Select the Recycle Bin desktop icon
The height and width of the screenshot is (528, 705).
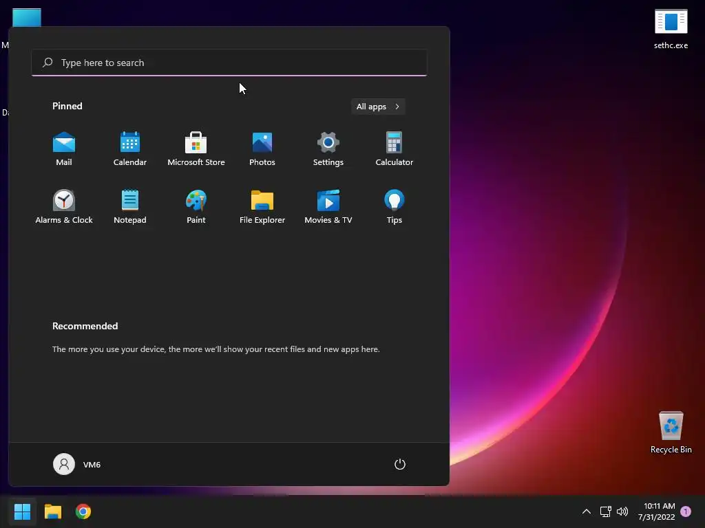pos(671,432)
